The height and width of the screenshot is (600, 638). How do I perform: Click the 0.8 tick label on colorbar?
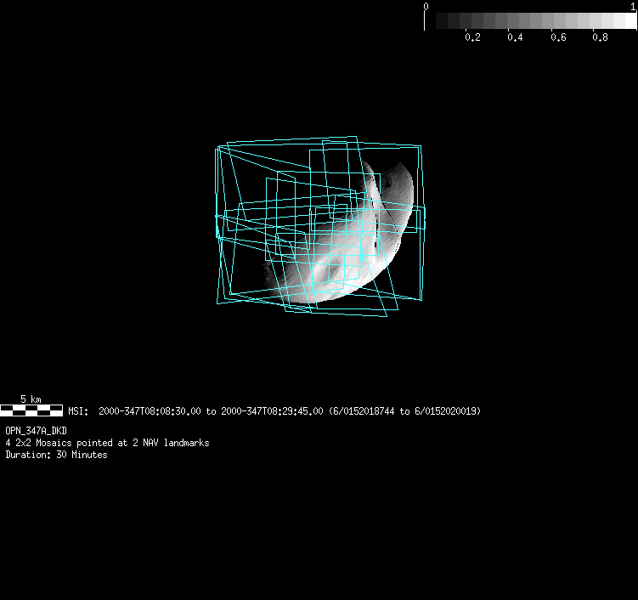[x=600, y=38]
